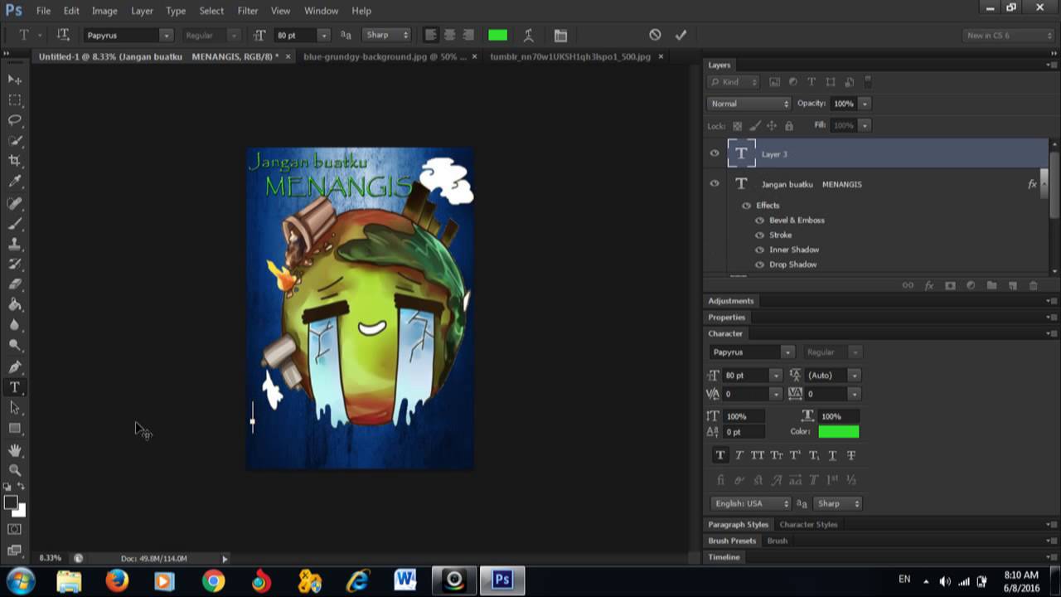The image size is (1061, 597).
Task: Open leading (Auto) dropdown in Character panel
Action: point(855,376)
